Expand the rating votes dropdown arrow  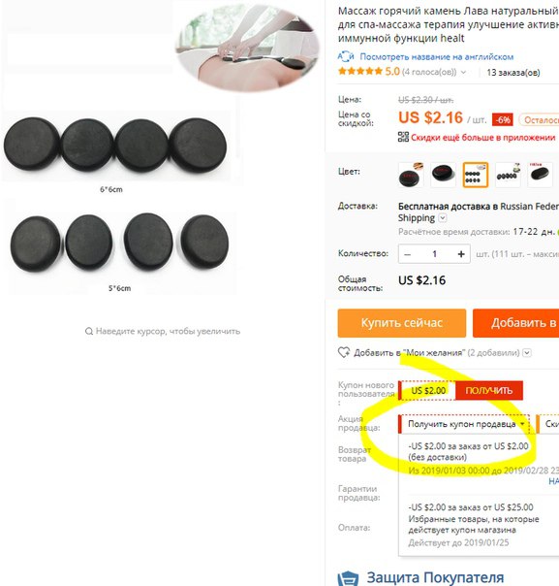click(463, 72)
